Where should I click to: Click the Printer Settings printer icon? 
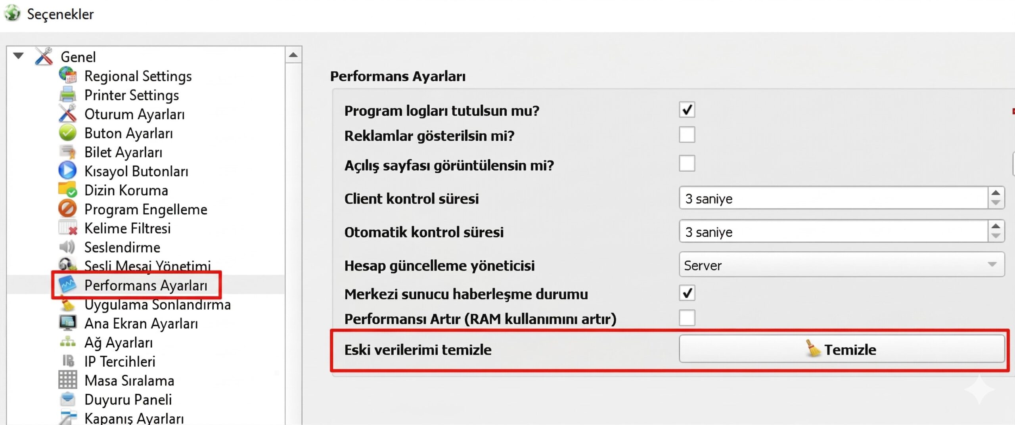68,95
